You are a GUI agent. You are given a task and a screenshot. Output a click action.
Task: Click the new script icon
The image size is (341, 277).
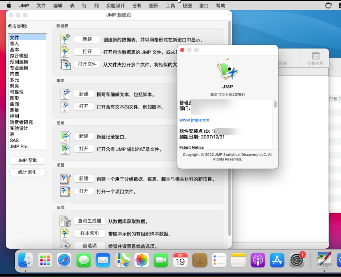click(65, 94)
